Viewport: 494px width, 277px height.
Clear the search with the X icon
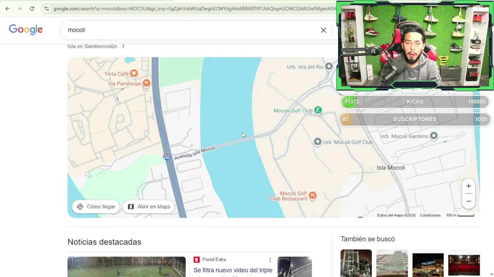[323, 30]
